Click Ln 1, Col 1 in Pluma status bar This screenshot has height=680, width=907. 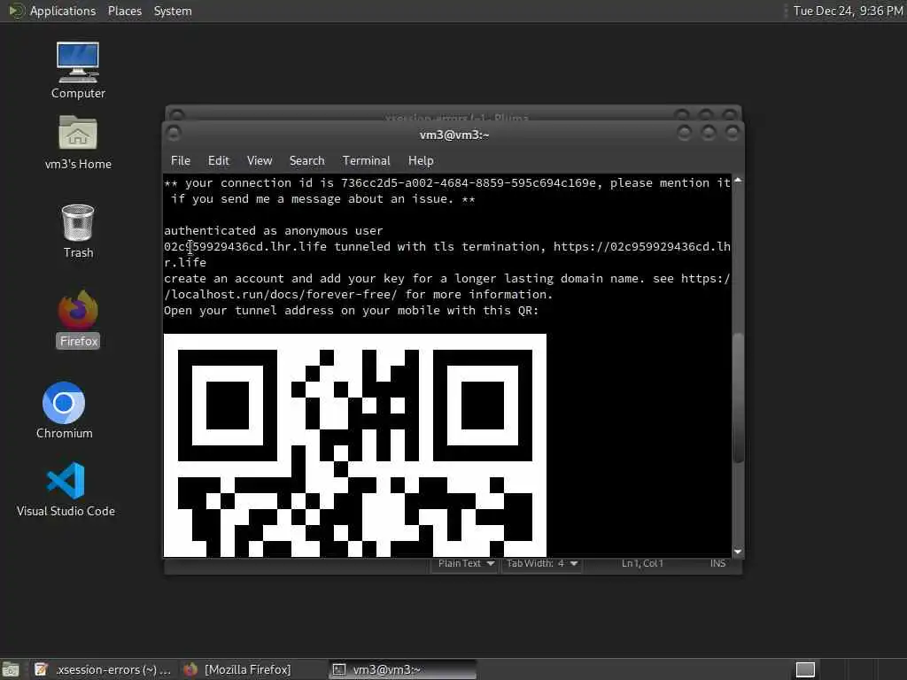pos(642,563)
